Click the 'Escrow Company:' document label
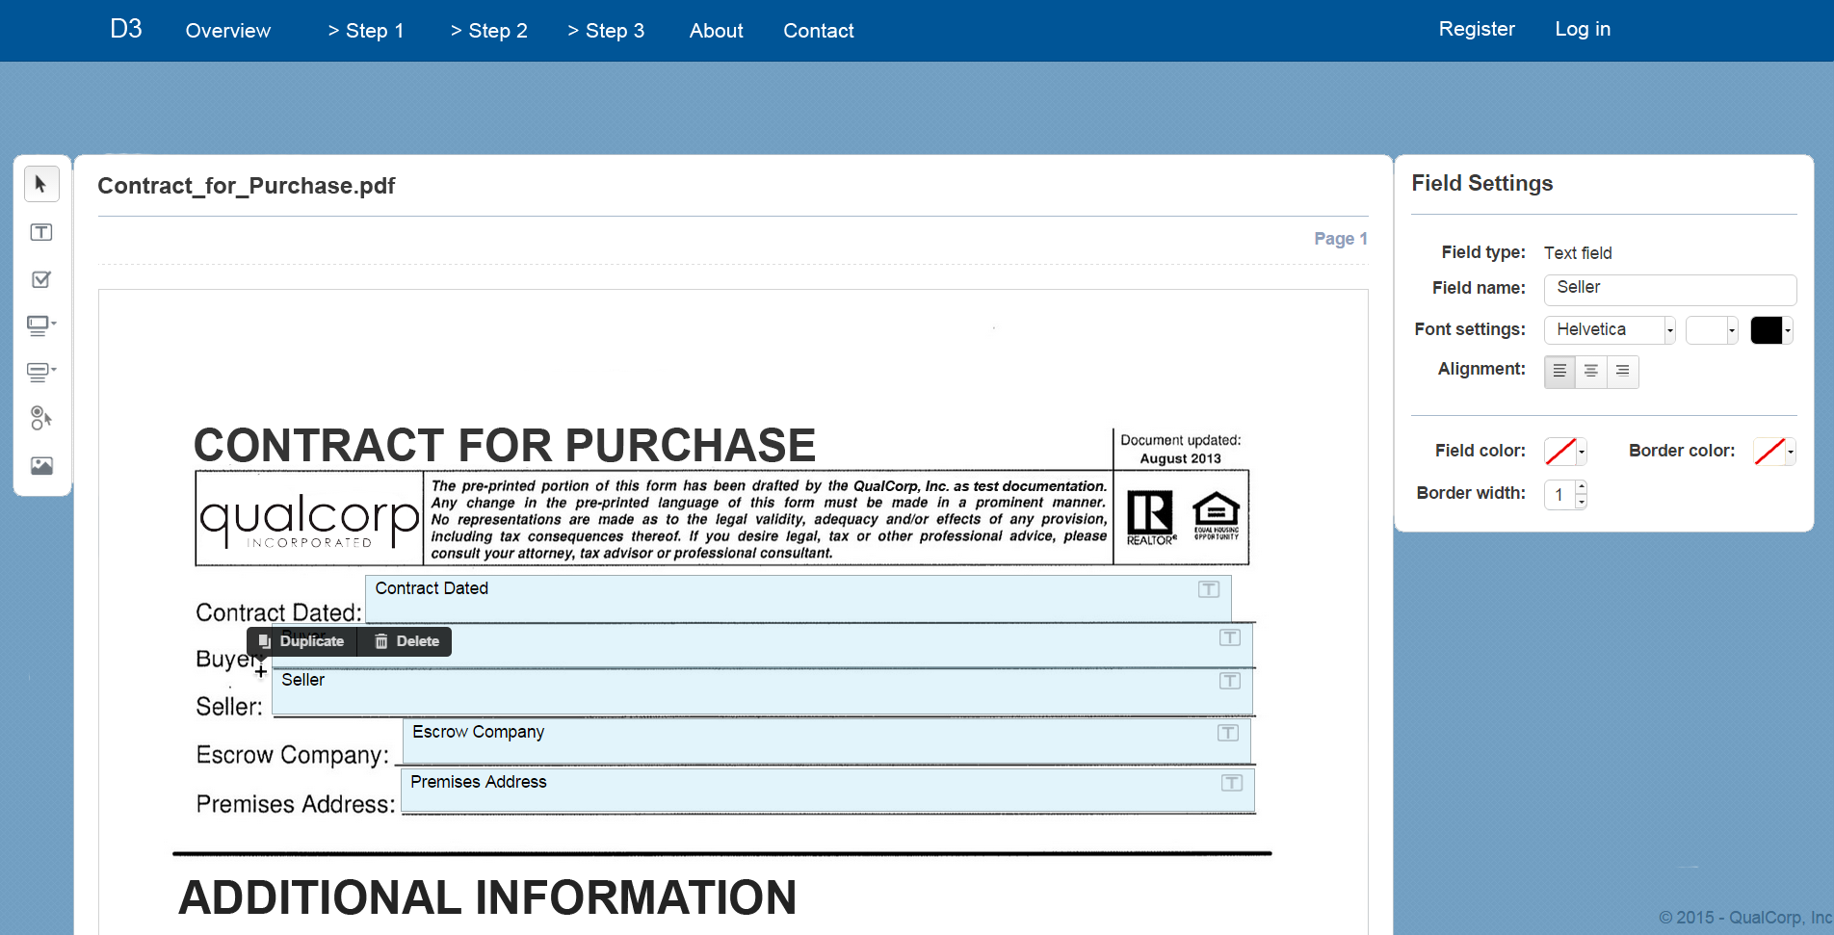Viewport: 1834px width, 935px height. click(293, 755)
